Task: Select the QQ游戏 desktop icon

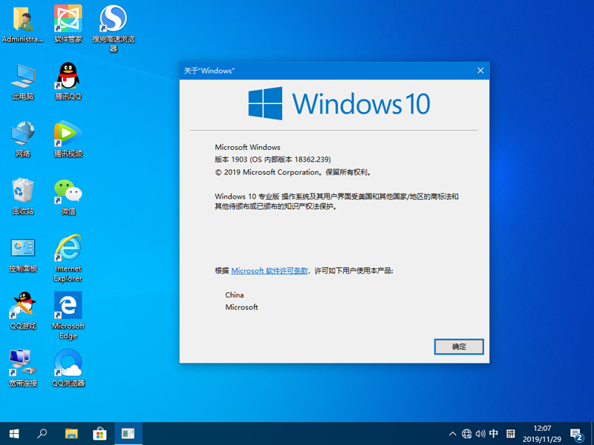Action: [23, 309]
